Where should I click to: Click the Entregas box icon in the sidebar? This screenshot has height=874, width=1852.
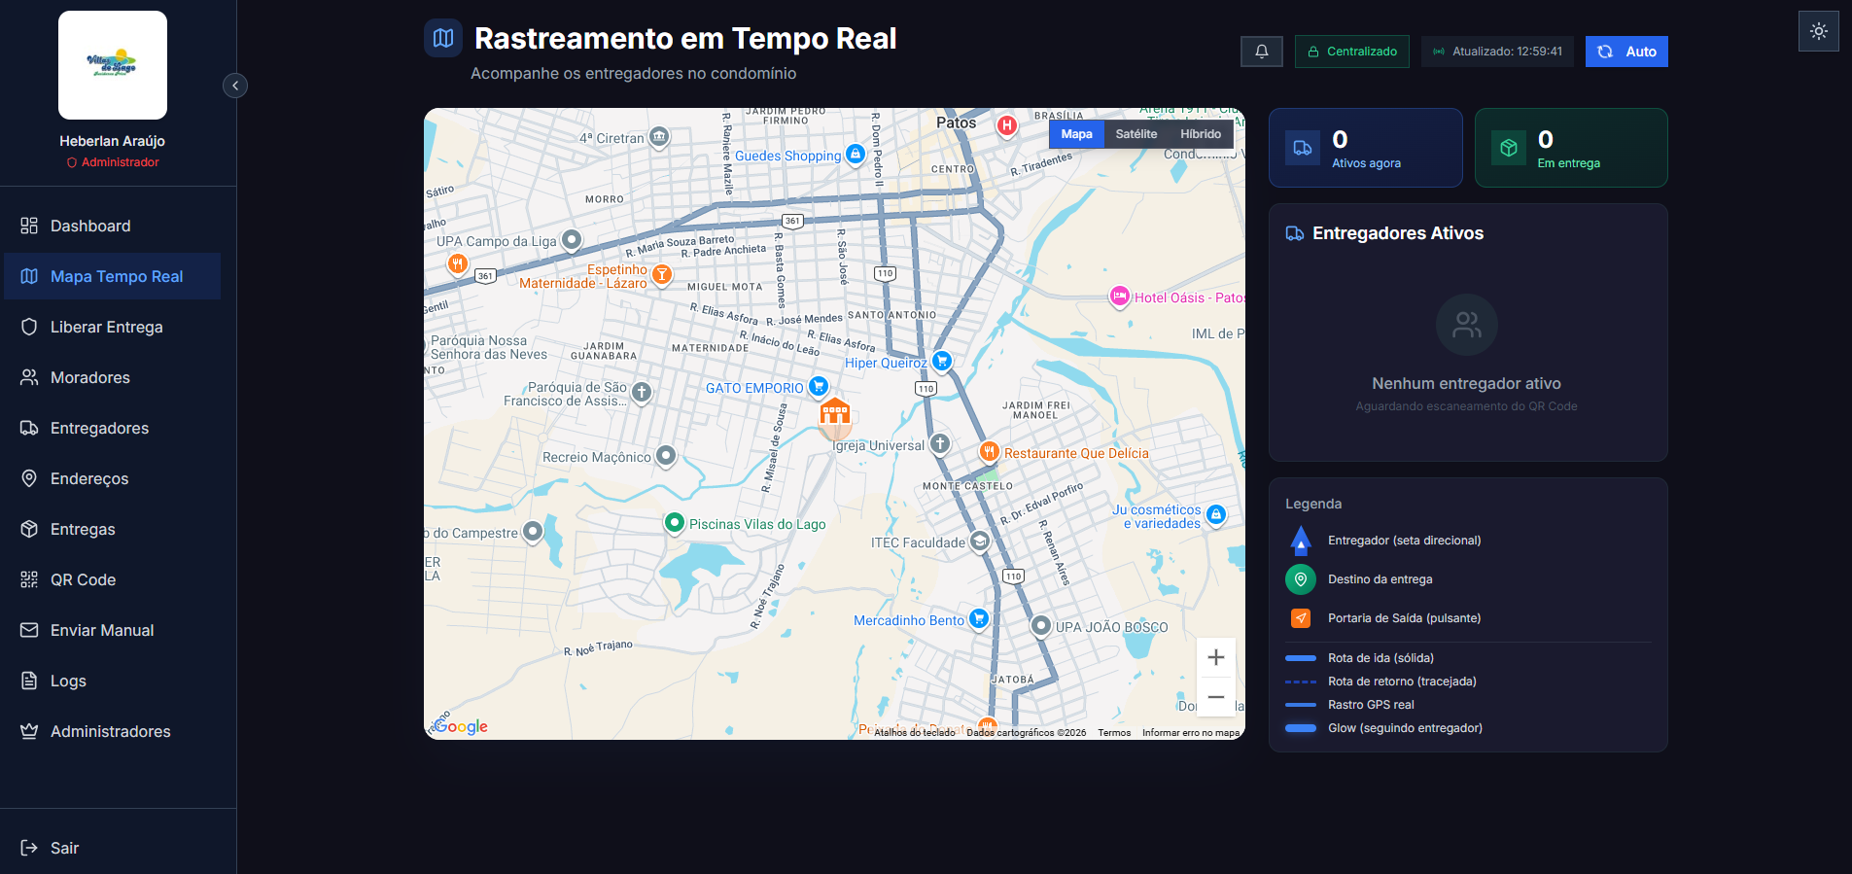click(x=29, y=529)
